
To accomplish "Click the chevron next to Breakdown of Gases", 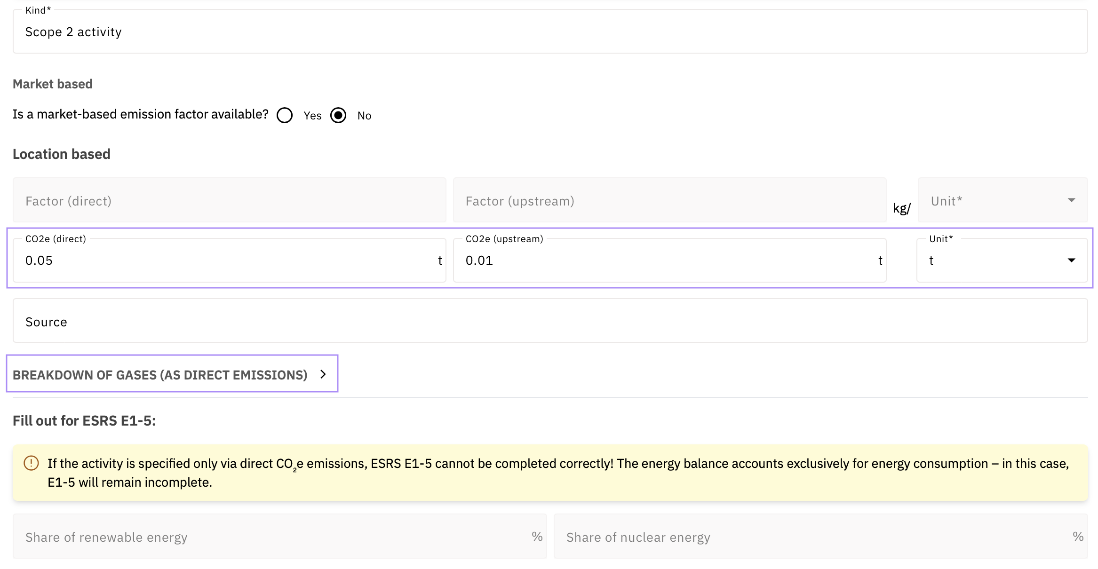I will point(323,374).
